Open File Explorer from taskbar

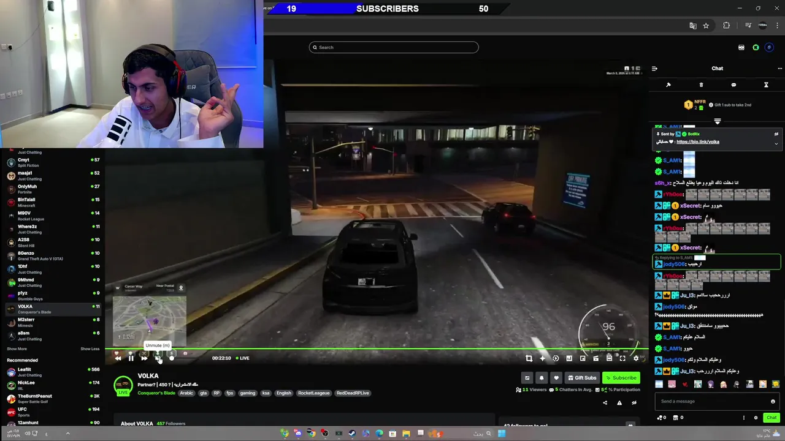click(x=406, y=434)
